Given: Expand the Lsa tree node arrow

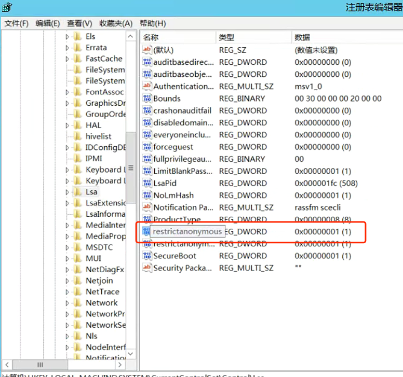Looking at the screenshot, I should click(67, 192).
